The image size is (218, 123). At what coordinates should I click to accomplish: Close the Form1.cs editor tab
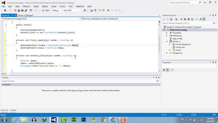tap(15, 15)
